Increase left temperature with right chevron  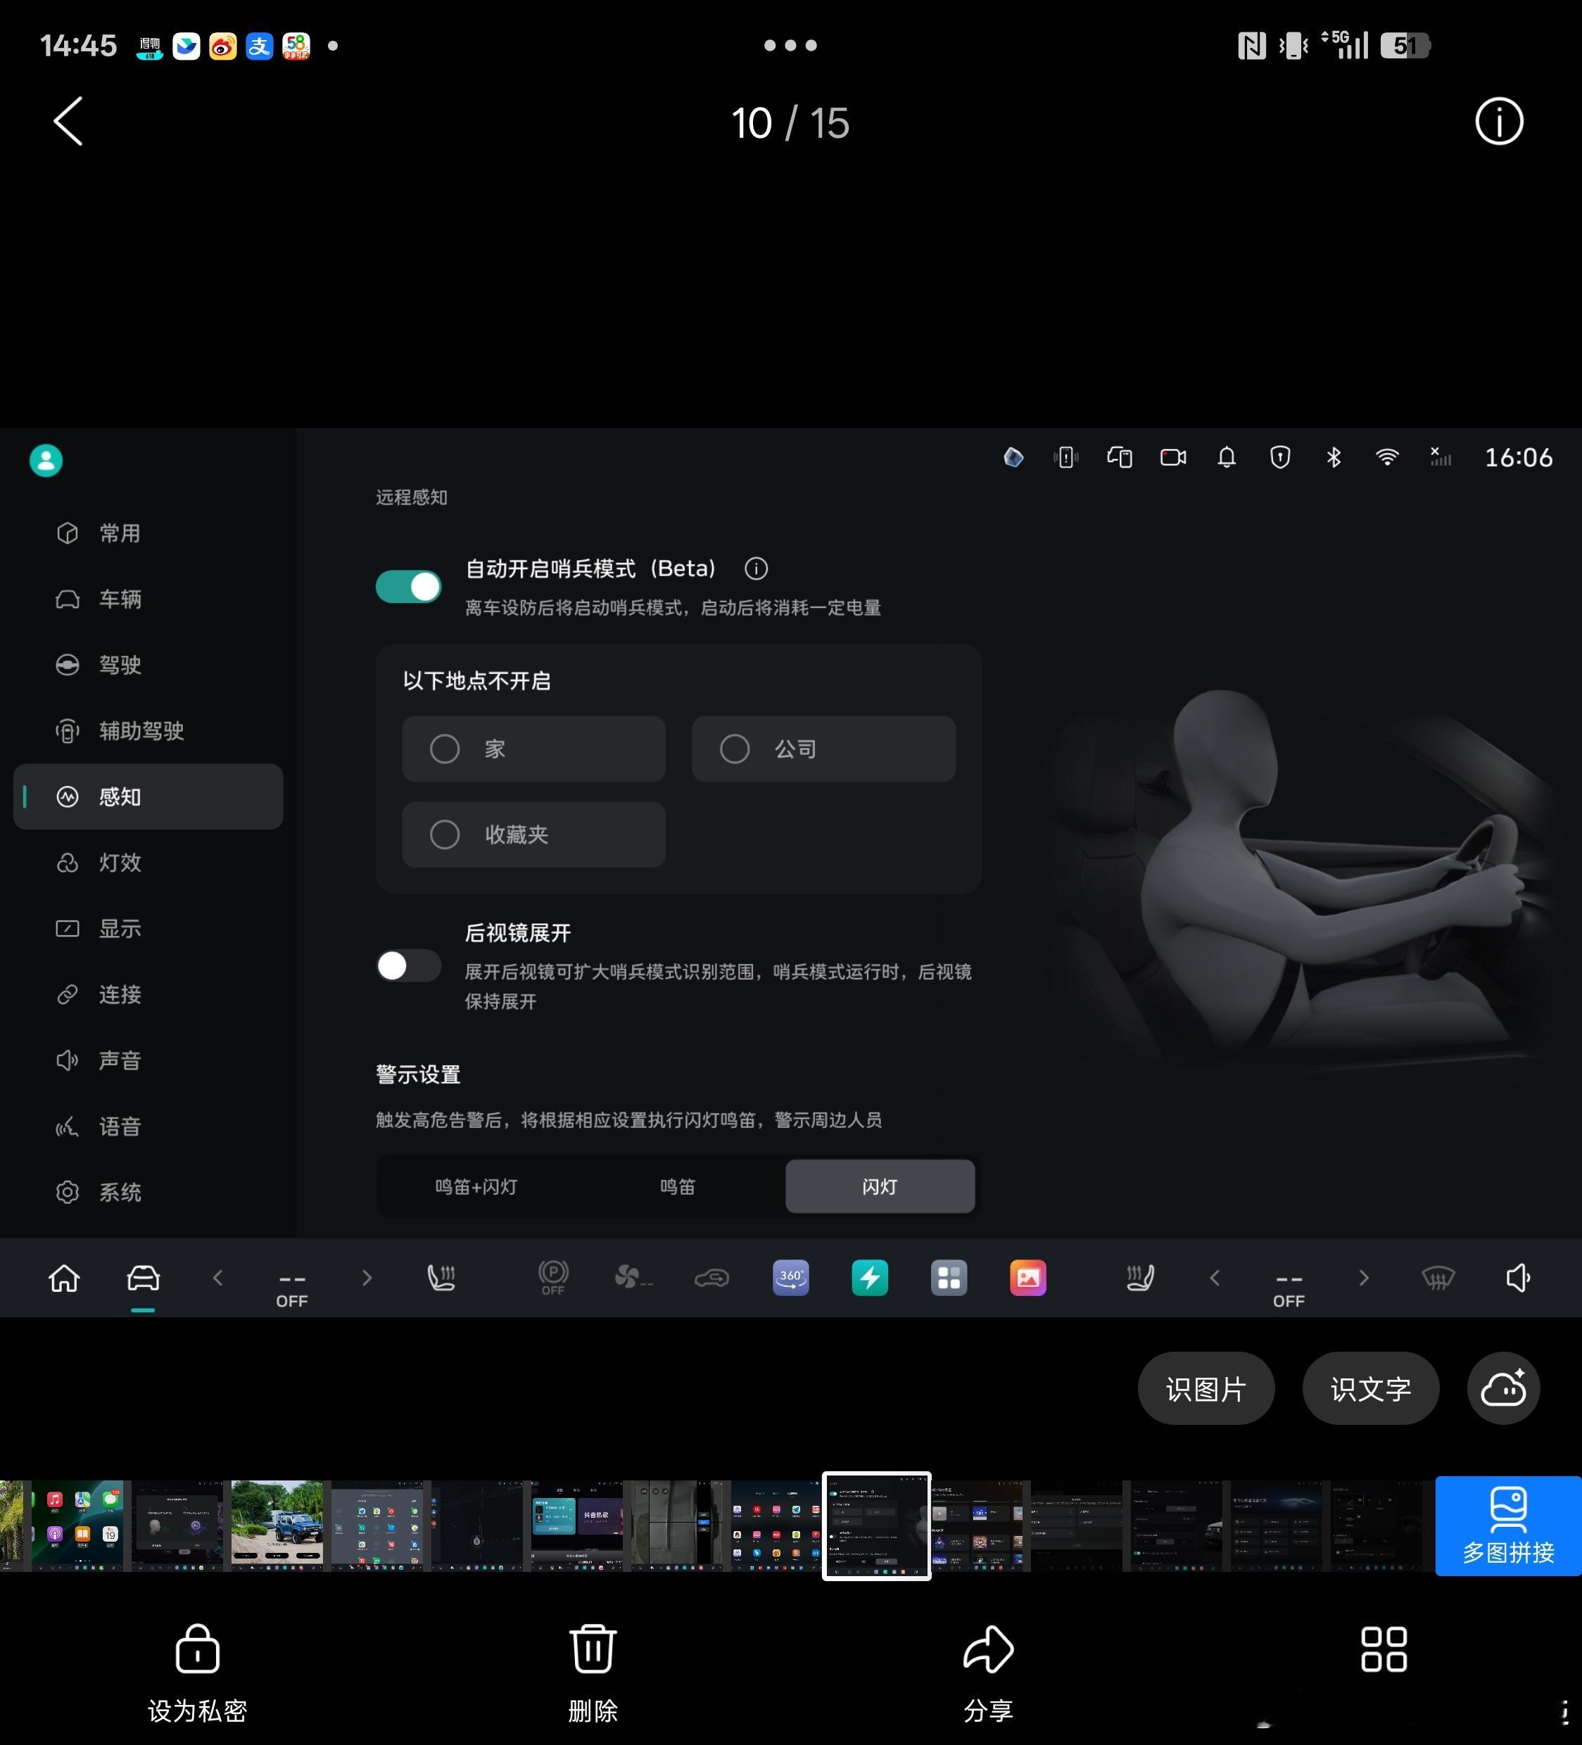(x=366, y=1278)
